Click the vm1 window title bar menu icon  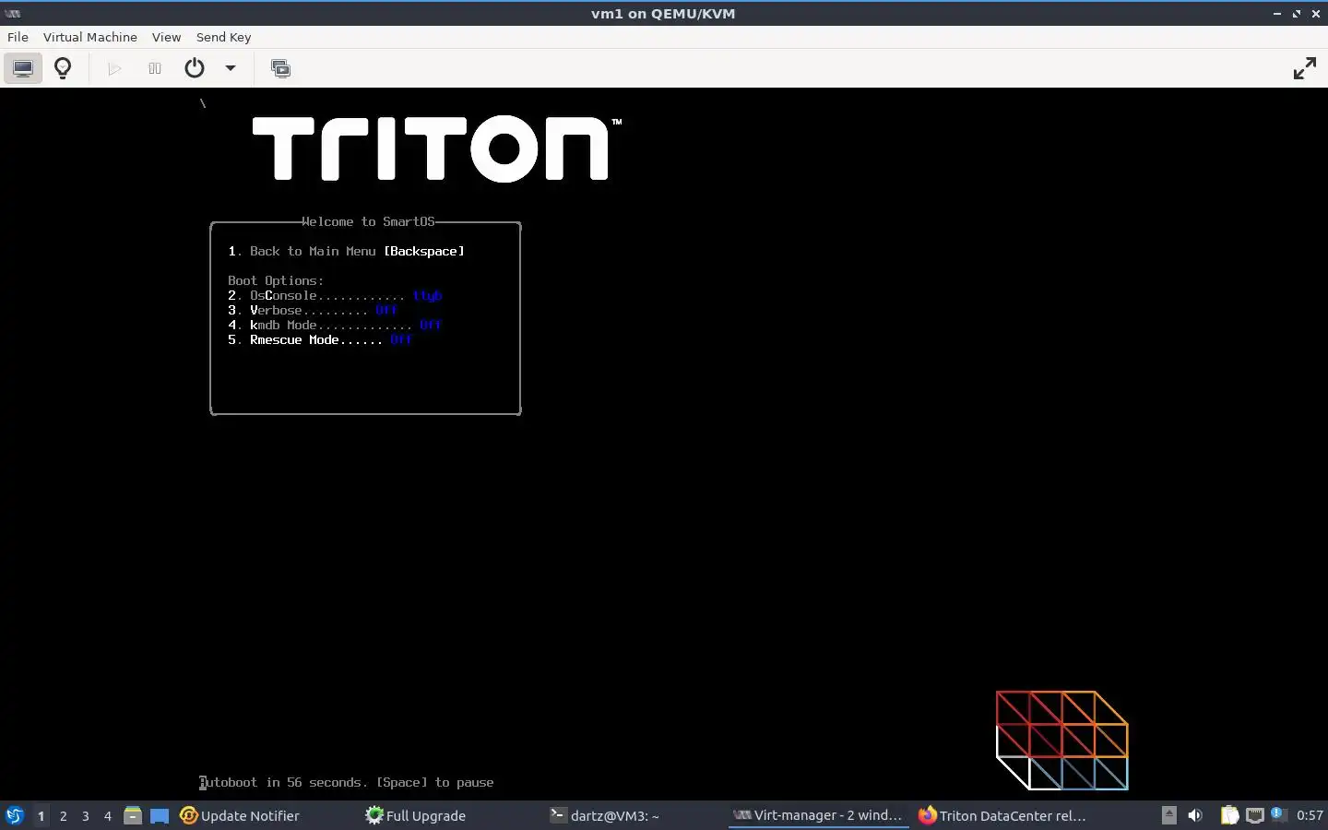[13, 13]
